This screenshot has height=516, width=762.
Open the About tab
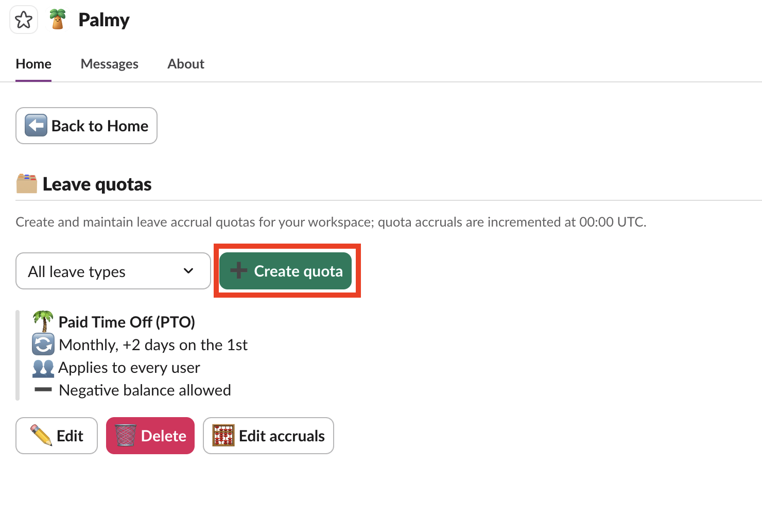(185, 63)
